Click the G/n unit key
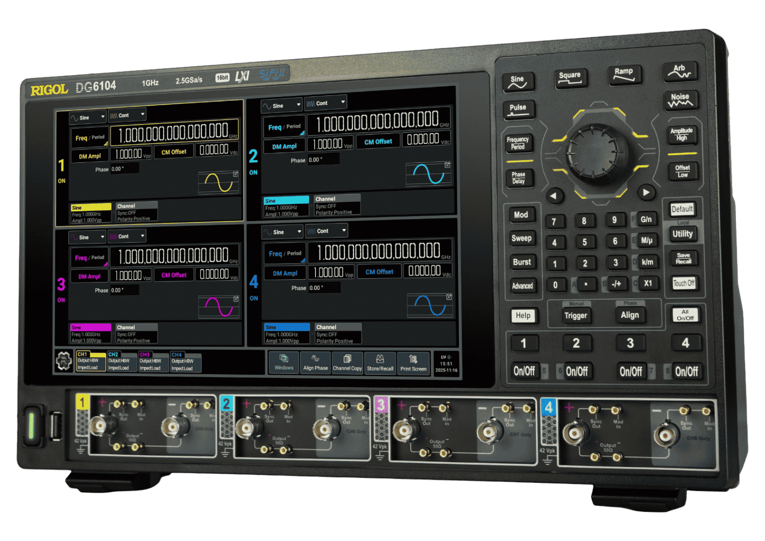The height and width of the screenshot is (541, 765). click(x=646, y=219)
